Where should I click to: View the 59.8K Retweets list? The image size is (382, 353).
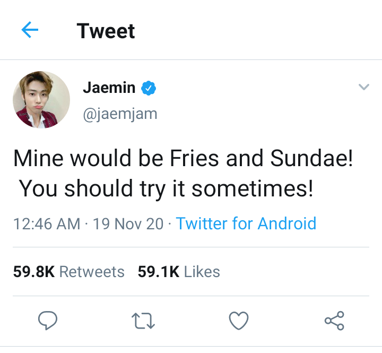click(x=68, y=272)
